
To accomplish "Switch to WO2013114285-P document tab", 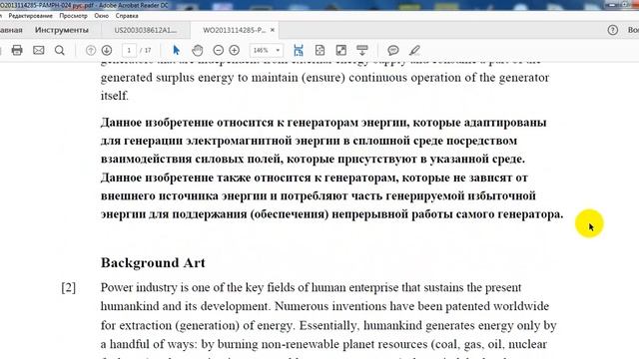I will [x=234, y=30].
